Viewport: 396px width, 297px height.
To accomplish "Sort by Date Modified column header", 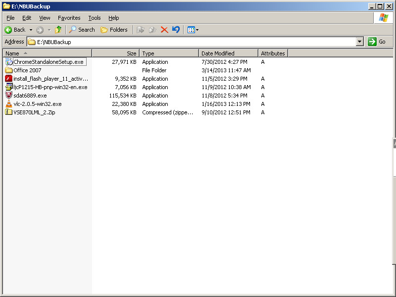I will click(x=229, y=53).
